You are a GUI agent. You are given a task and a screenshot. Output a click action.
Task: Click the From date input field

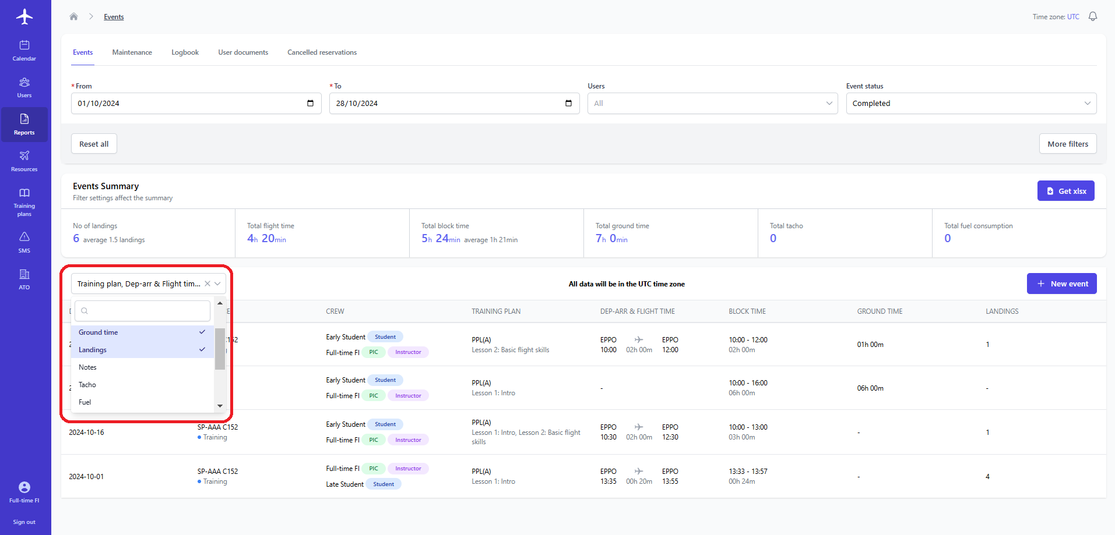pyautogui.click(x=196, y=103)
